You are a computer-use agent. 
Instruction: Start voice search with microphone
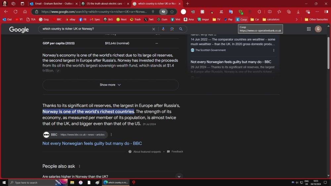(x=163, y=29)
